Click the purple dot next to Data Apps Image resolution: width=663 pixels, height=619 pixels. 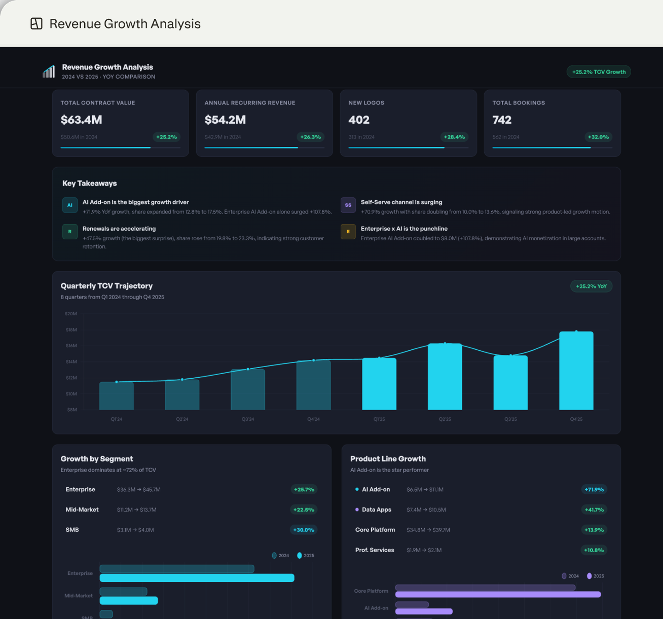pos(357,509)
